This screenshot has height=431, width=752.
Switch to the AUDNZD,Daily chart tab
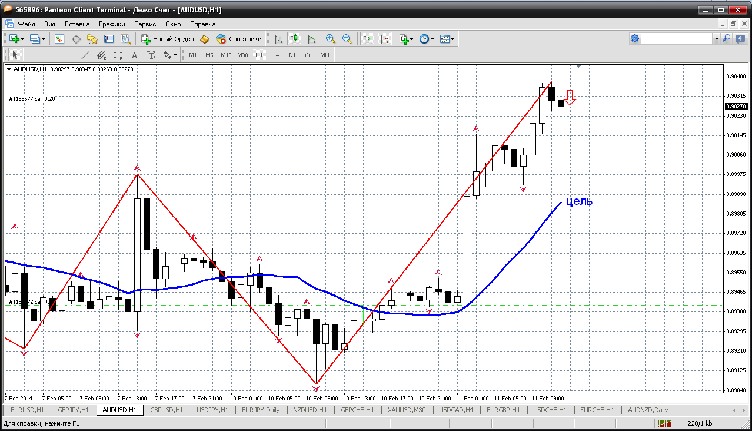(648, 410)
